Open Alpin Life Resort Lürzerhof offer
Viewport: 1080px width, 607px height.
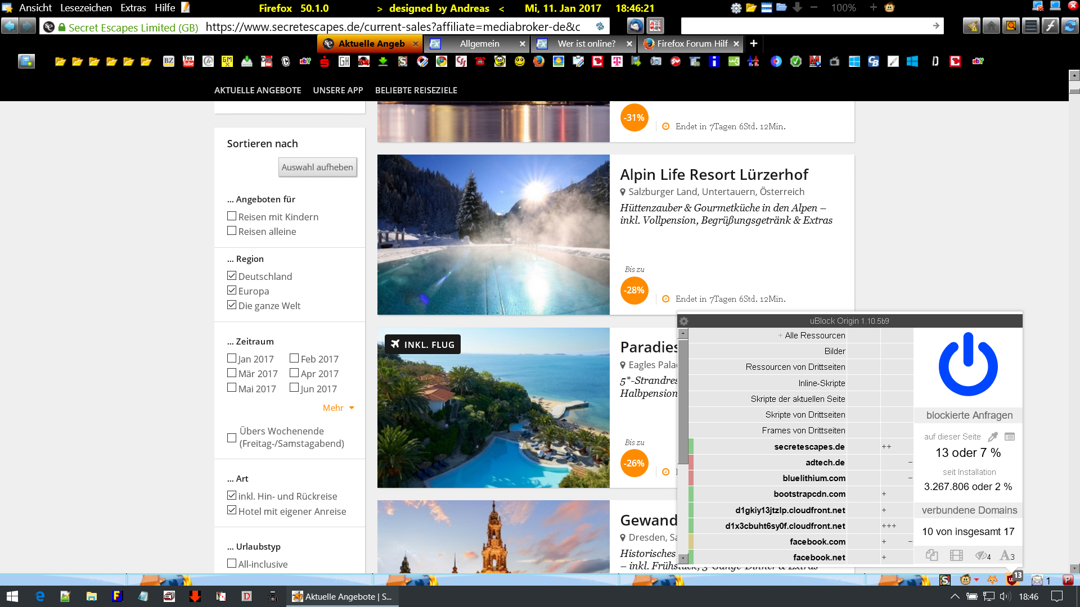714,175
